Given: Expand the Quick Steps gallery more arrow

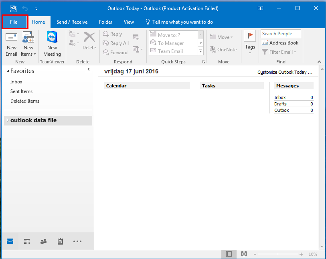Looking at the screenshot, I should point(200,51).
